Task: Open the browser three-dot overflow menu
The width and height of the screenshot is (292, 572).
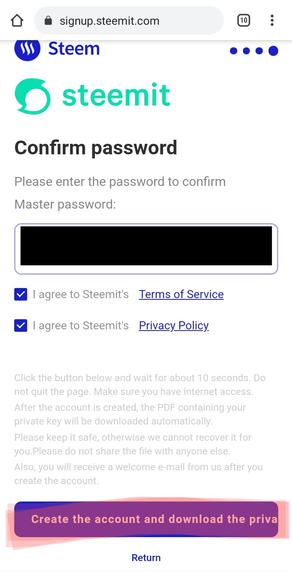Action: (x=272, y=20)
